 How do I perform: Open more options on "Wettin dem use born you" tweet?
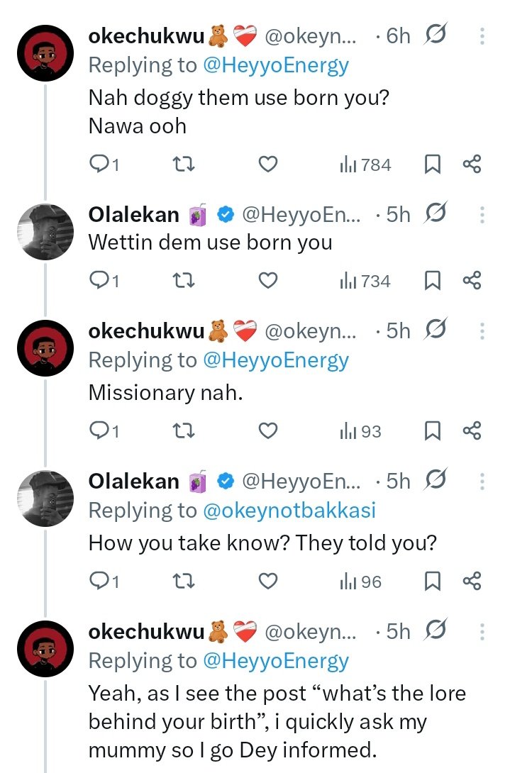(x=482, y=214)
